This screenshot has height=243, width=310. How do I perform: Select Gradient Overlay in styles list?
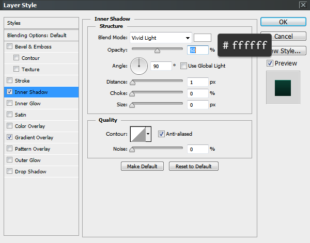(34, 138)
